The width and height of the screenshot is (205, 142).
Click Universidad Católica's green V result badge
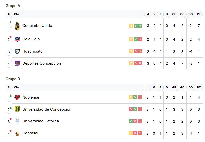pos(131,121)
